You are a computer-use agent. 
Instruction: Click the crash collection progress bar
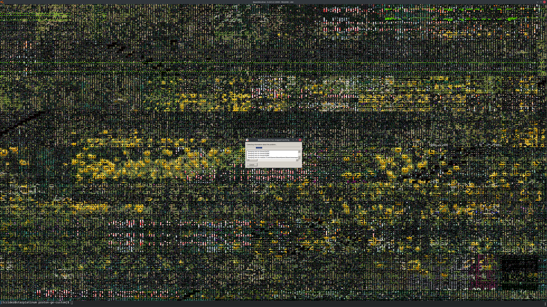click(273, 148)
